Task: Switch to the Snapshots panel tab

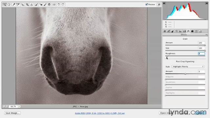Action: 200,31
